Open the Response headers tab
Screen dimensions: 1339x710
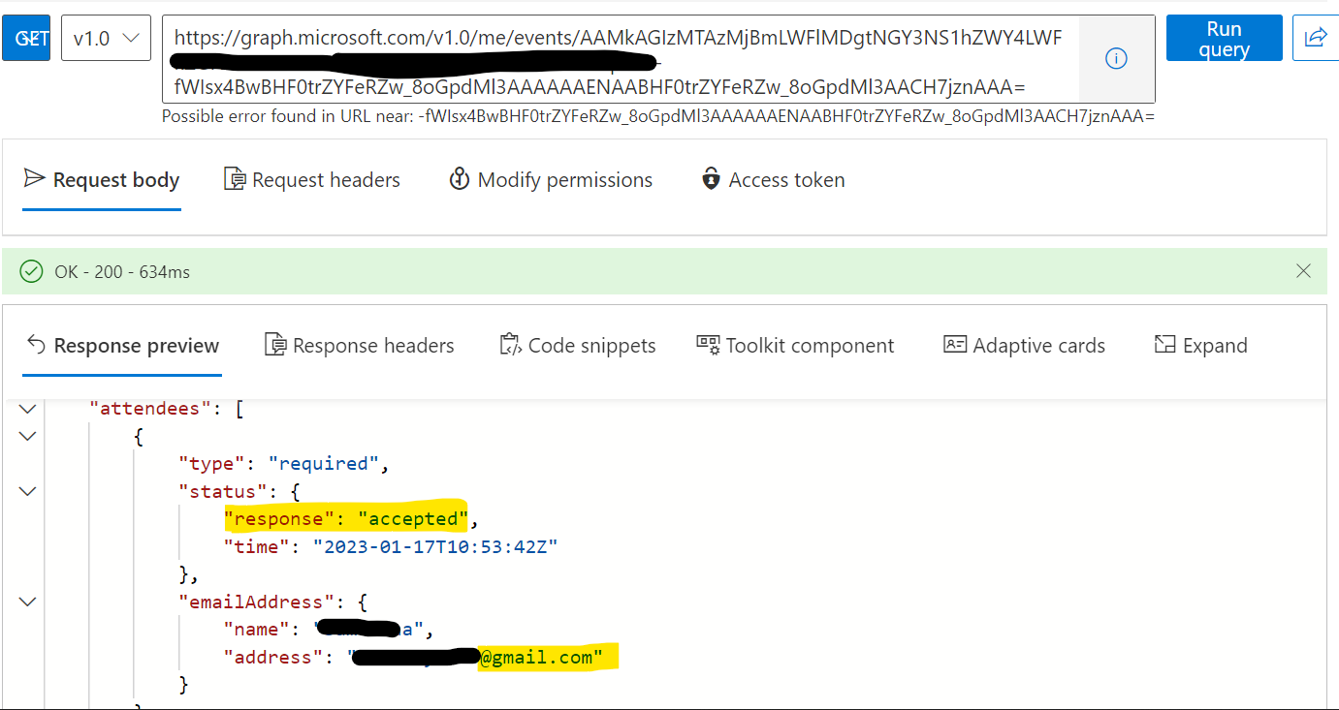coord(360,346)
